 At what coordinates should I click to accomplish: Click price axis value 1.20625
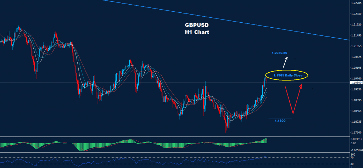[x=356, y=57]
